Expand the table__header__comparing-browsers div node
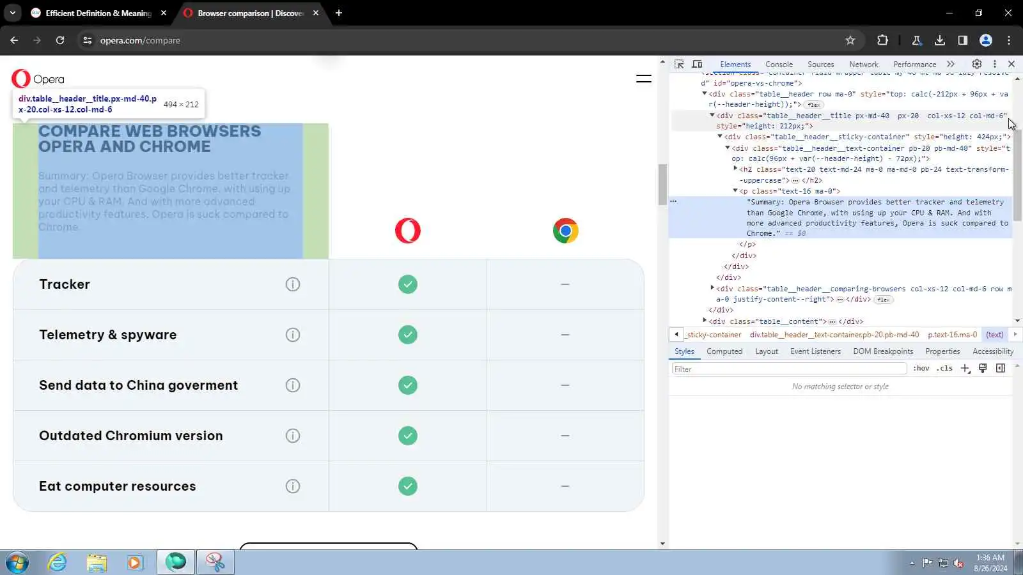 [x=712, y=289]
